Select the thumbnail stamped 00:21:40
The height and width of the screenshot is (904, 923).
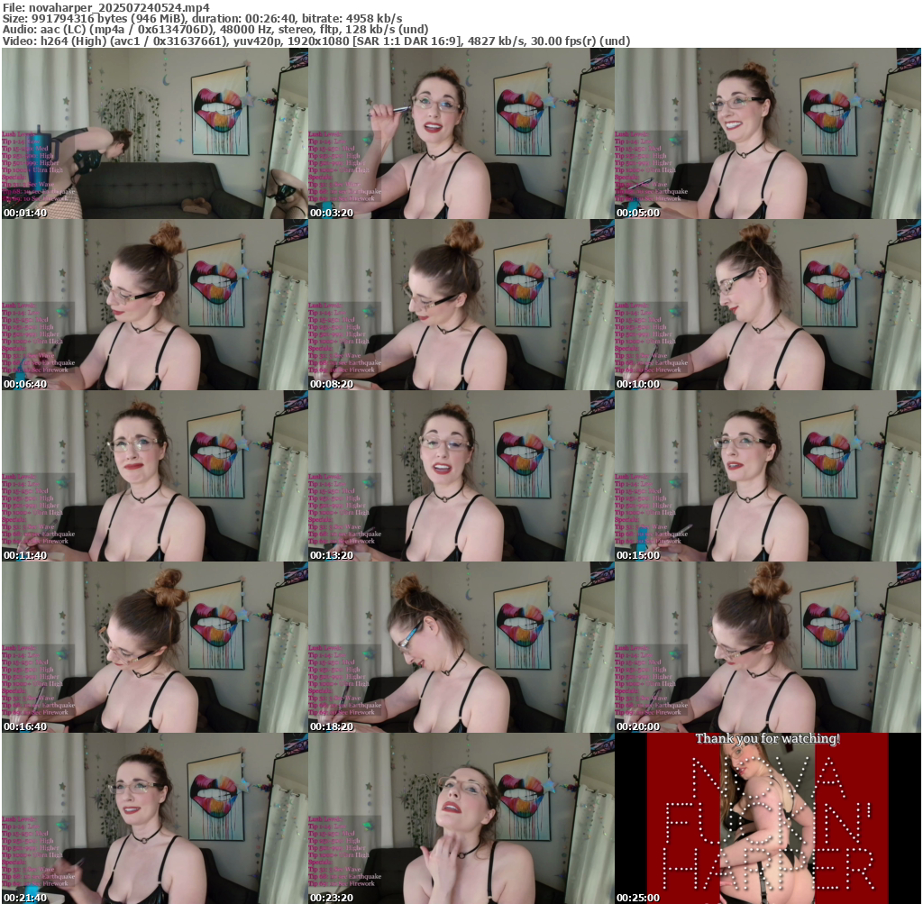coord(154,818)
